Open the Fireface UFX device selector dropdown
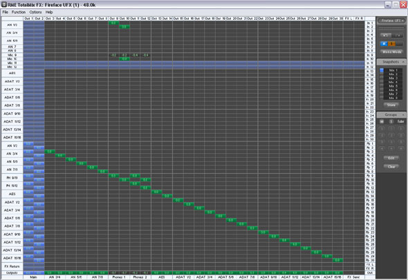Screen dimensions: 408x280 [391, 21]
